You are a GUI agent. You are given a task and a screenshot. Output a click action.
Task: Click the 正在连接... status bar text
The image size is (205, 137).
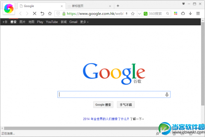8,134
